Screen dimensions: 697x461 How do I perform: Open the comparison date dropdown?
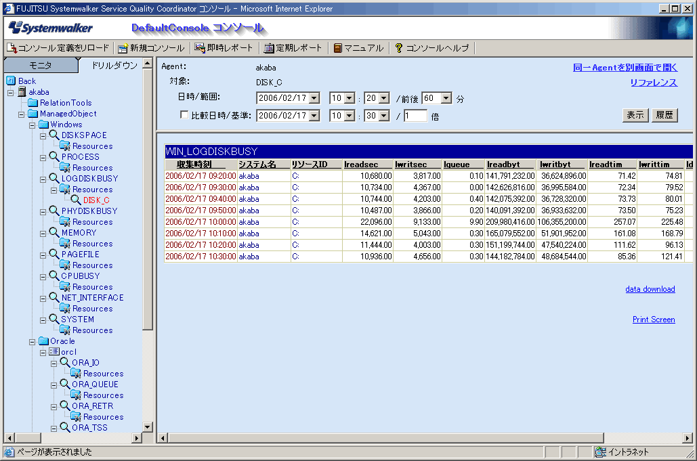tap(314, 116)
